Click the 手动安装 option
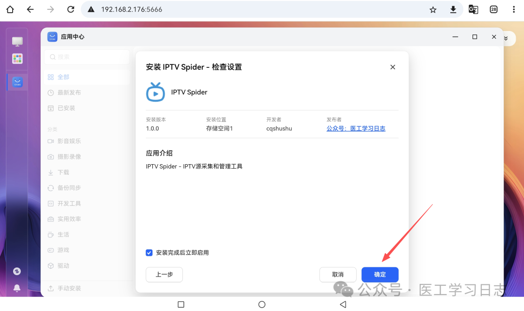 coord(66,288)
